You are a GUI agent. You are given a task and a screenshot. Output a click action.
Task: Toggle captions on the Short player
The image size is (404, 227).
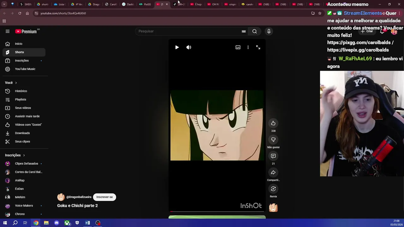pos(238,47)
